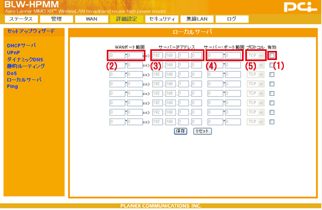The height and width of the screenshot is (210, 322).
Task: Go to the セキュリティ tab
Action: click(162, 19)
